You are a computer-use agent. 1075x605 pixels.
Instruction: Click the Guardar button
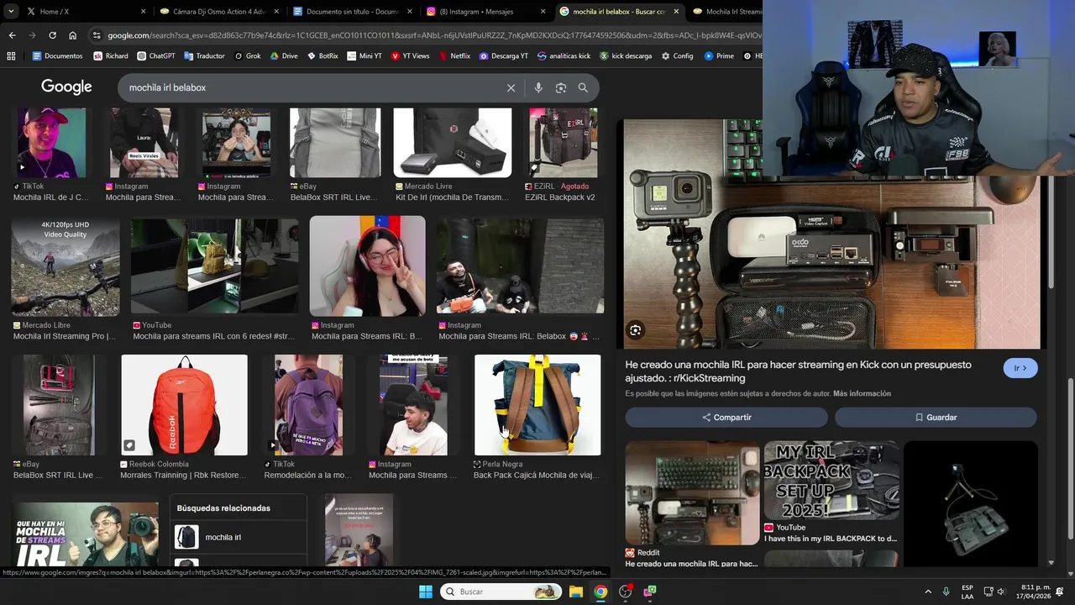pos(936,418)
